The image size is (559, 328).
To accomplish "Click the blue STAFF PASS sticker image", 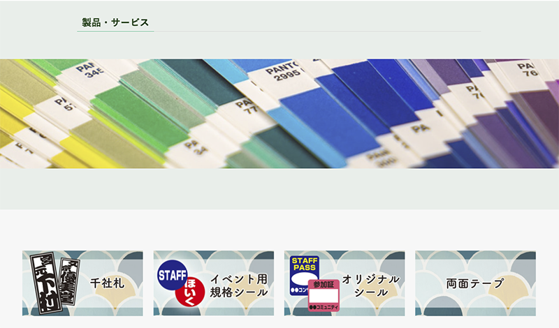I will [x=304, y=274].
